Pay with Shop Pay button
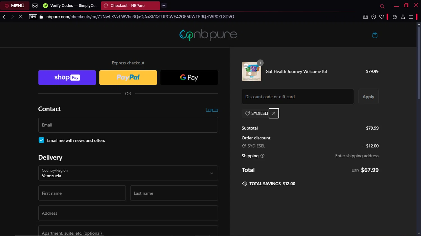This screenshot has height=236, width=421. click(67, 78)
